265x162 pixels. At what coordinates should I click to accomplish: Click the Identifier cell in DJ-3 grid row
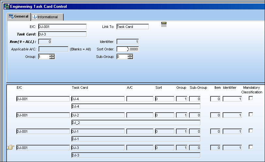tap(232, 148)
